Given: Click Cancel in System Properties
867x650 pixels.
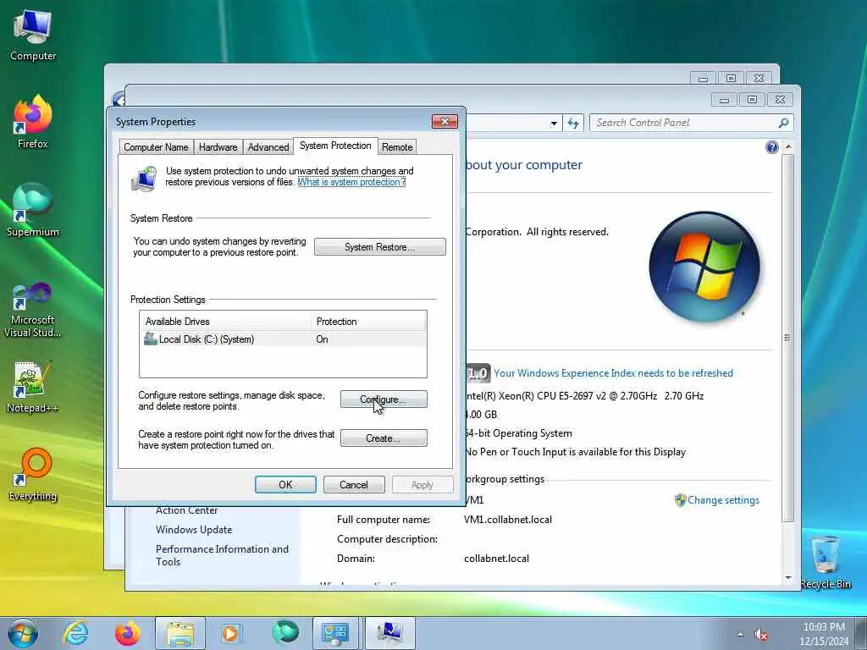Looking at the screenshot, I should point(354,485).
